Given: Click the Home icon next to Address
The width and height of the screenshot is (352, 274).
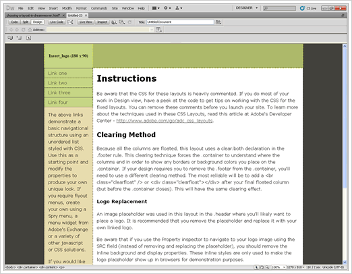Looking at the screenshot, I should click(30, 30).
